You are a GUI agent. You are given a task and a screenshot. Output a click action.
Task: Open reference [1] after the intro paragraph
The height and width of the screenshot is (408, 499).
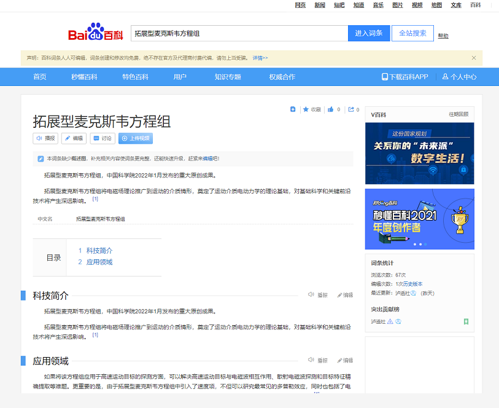(x=95, y=199)
